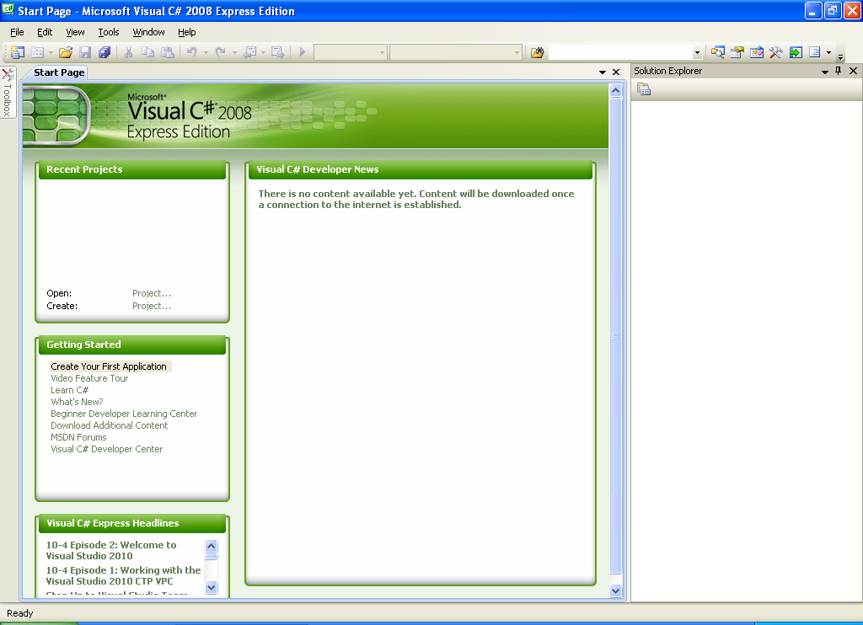863x625 pixels.
Task: Expand the Navigate Backward dropdown arrow
Action: point(263,53)
